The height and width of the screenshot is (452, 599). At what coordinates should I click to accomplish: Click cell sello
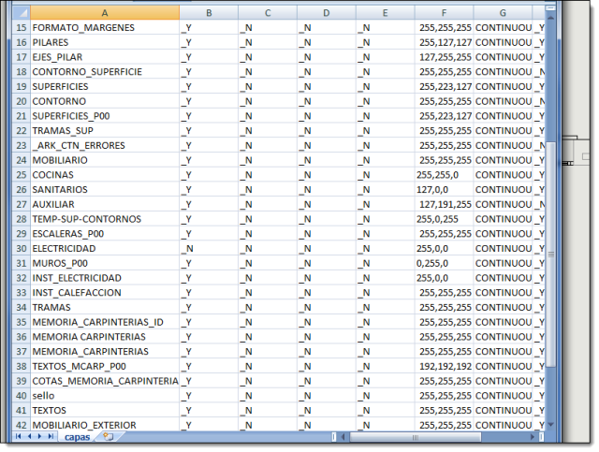(x=105, y=396)
